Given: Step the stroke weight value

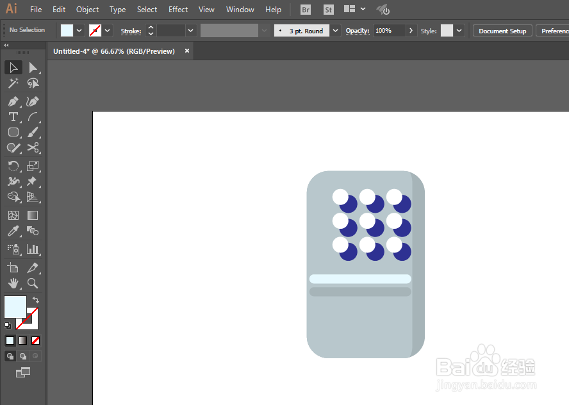Looking at the screenshot, I should (151, 31).
